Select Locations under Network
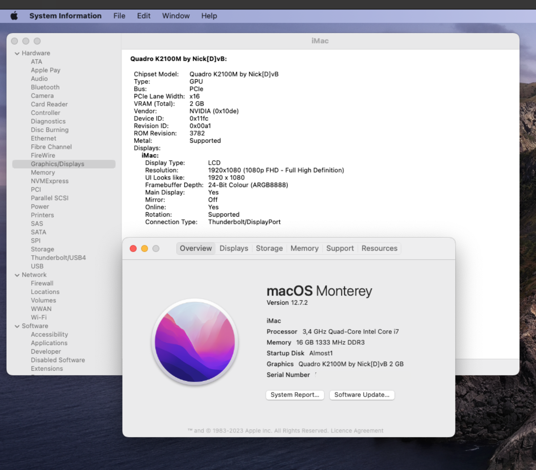This screenshot has height=470, width=536. tap(45, 292)
